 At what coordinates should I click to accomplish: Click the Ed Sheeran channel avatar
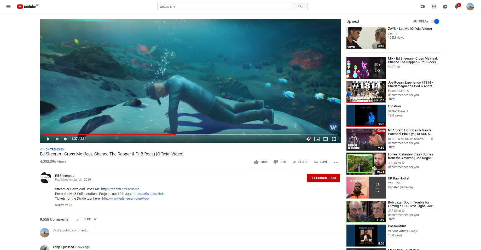[46, 178]
